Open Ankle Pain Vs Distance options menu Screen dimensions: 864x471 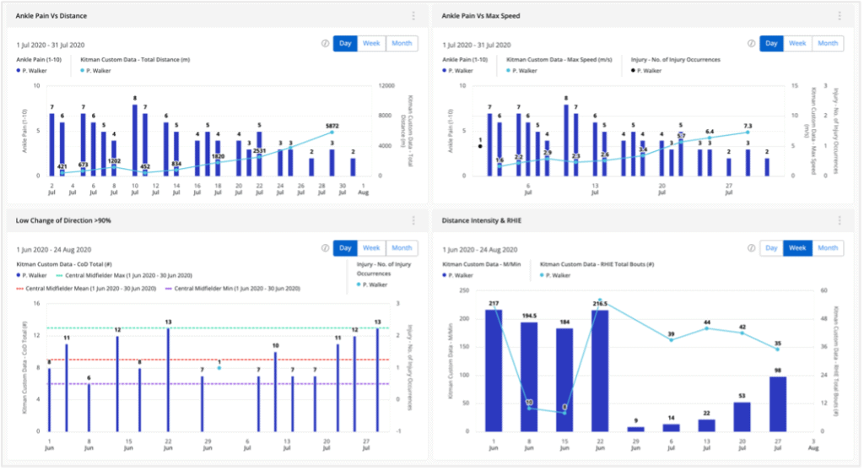(x=413, y=16)
